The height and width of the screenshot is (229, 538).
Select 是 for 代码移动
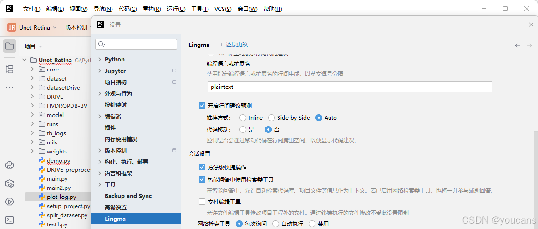(x=243, y=129)
